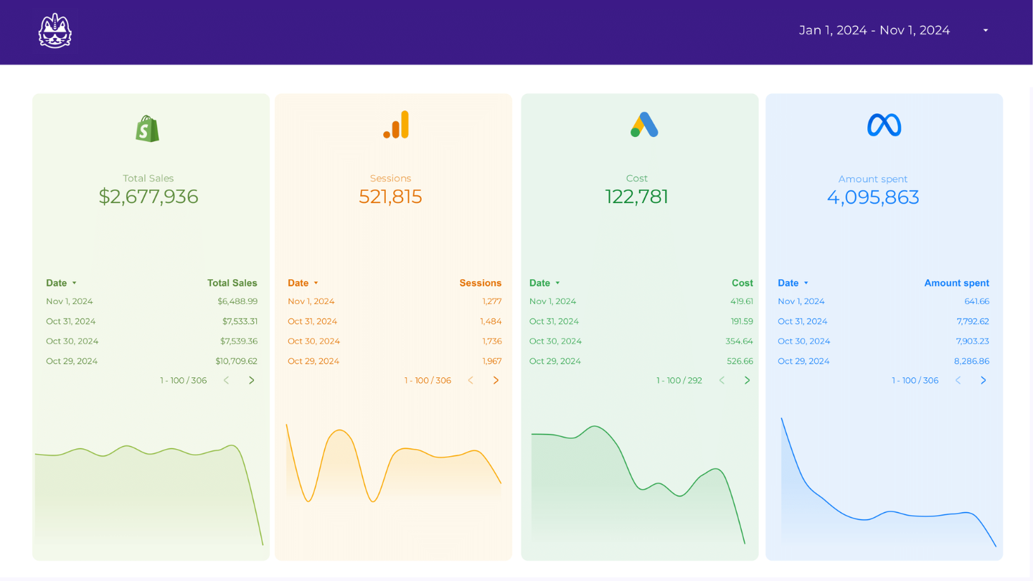Go to next page of Total Sales table
The height and width of the screenshot is (581, 1033).
(x=251, y=380)
